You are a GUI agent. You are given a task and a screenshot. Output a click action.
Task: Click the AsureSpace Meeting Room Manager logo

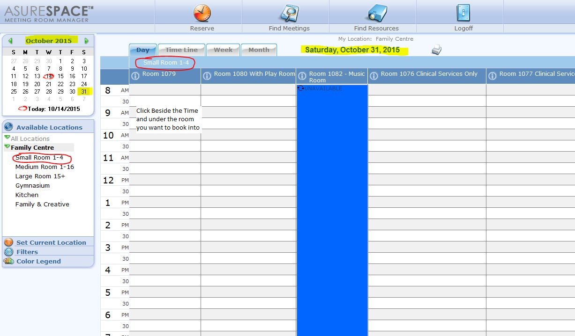point(49,14)
